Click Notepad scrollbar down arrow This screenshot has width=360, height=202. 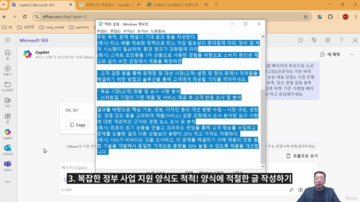[x=263, y=167]
